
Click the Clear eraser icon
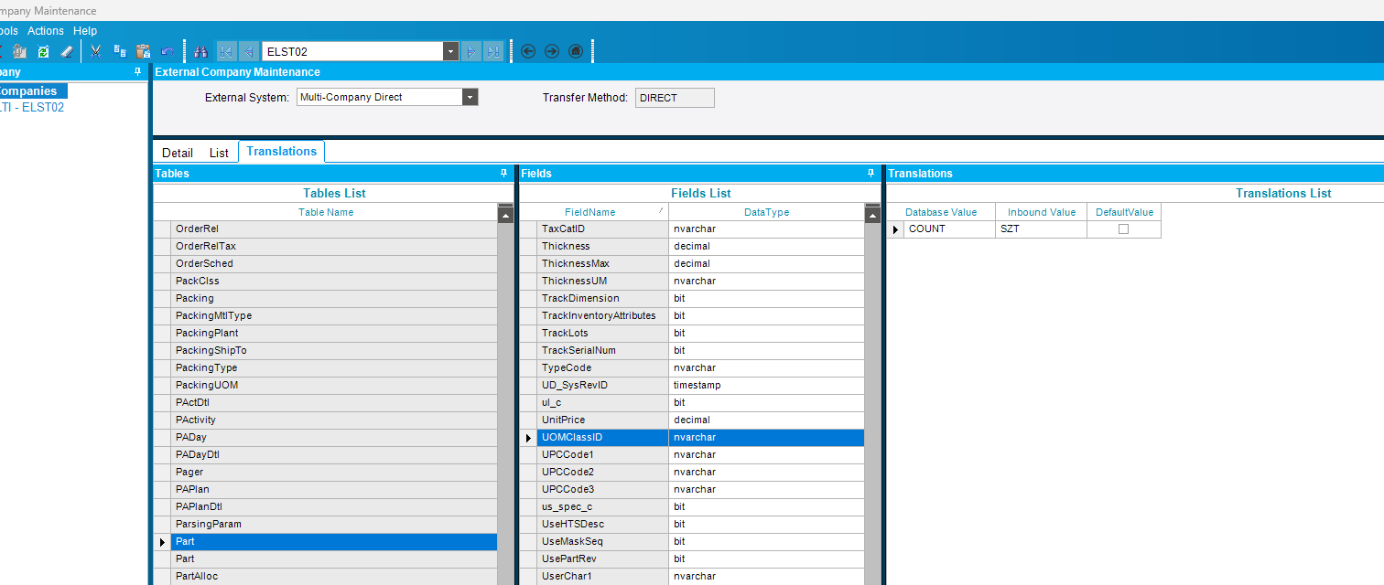(x=67, y=51)
